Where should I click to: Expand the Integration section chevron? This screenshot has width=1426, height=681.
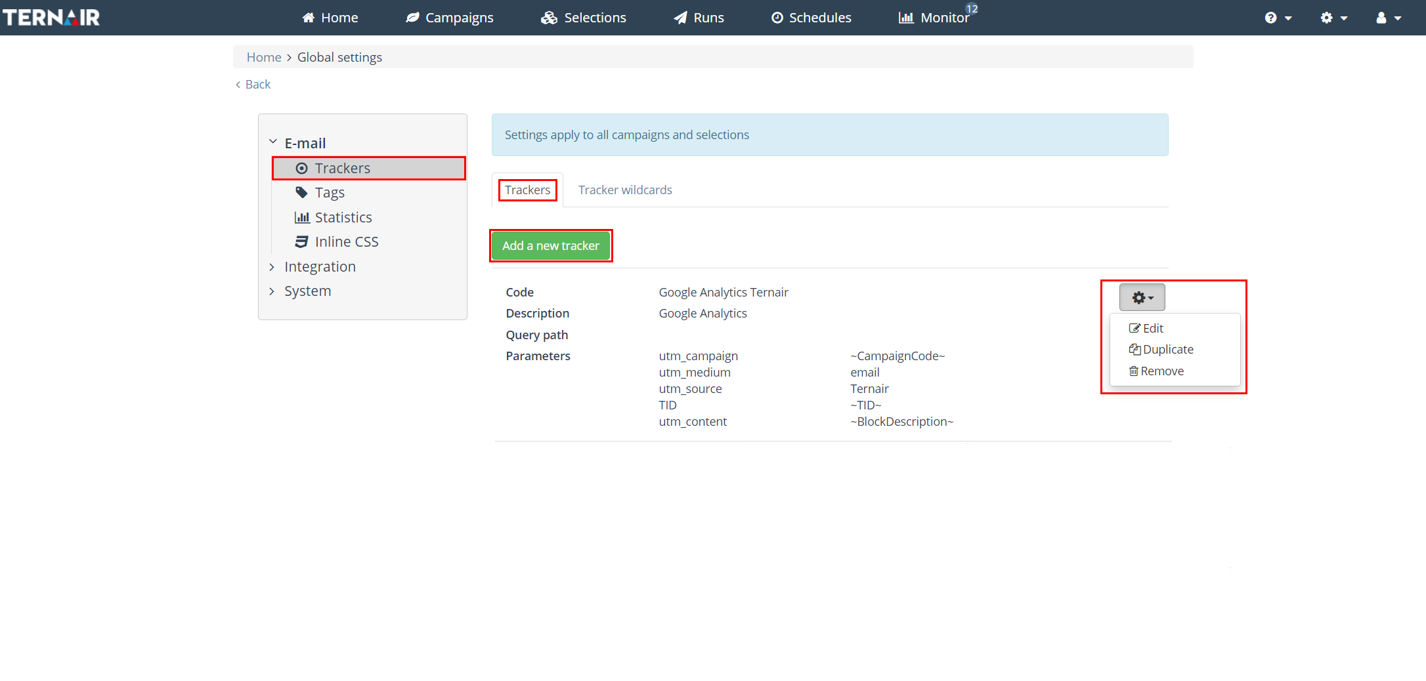[x=272, y=266]
